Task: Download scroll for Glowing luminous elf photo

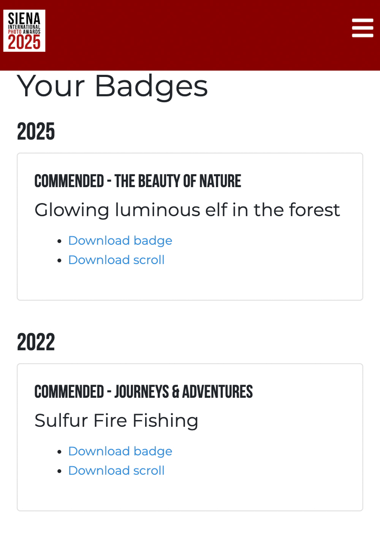Action: pos(116,260)
